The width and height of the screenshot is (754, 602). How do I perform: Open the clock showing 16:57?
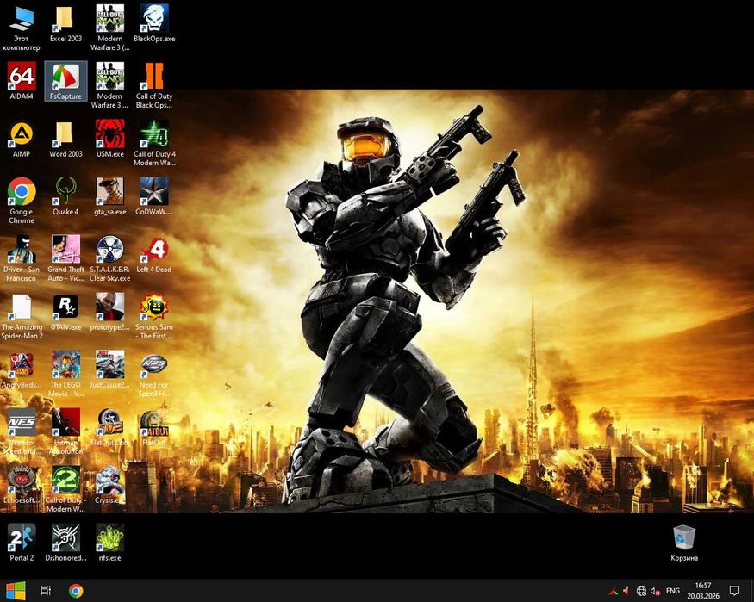click(x=703, y=591)
